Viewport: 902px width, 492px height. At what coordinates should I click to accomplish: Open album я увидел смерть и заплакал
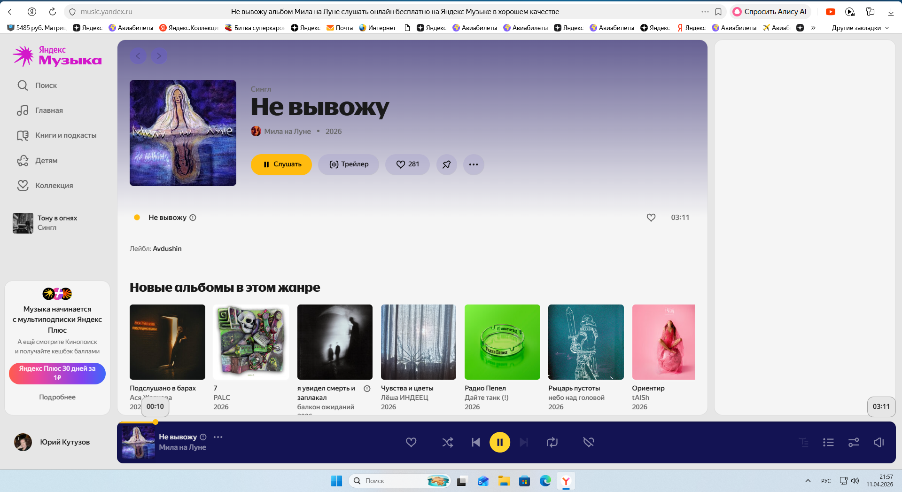click(335, 342)
